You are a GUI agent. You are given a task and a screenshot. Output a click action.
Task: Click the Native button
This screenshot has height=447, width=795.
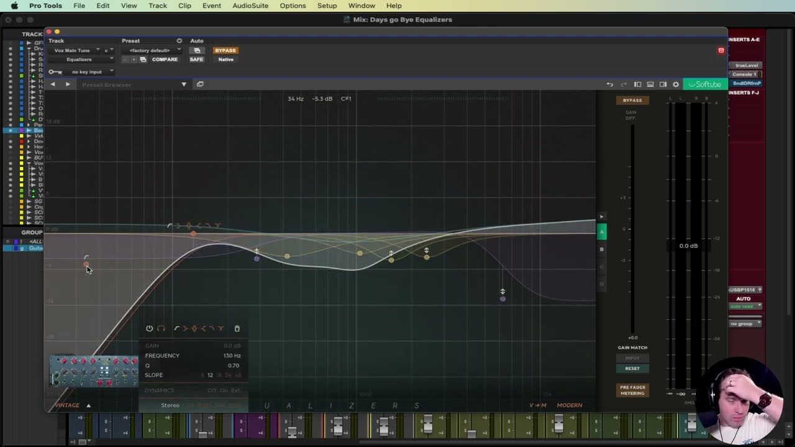point(226,60)
